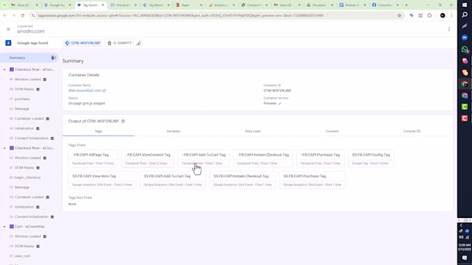Image resolution: width=472 pixels, height=265 pixels.
Task: Switch to the Data Layer tab
Action: coord(253,131)
